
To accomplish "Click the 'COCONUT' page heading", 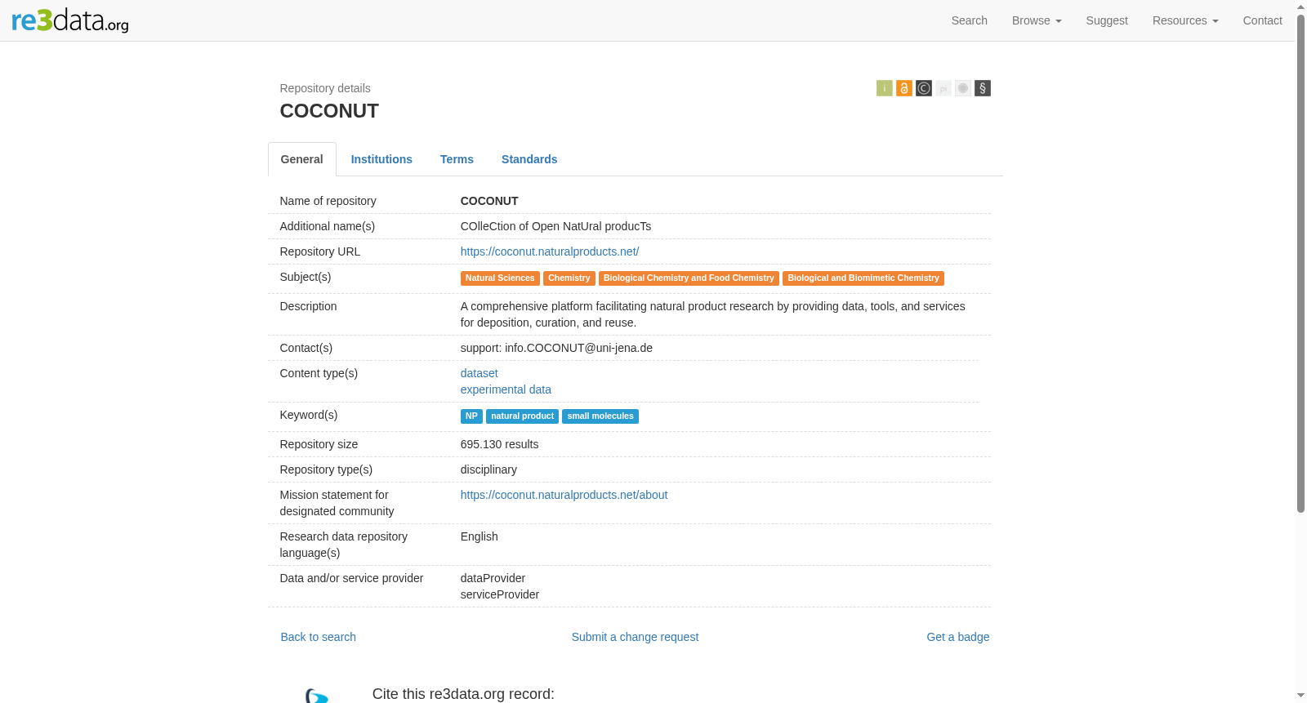I will click(329, 111).
